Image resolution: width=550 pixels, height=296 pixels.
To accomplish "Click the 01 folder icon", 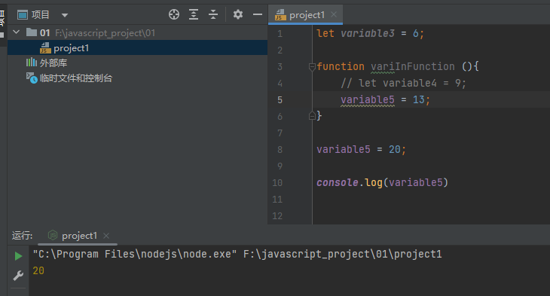I will [x=31, y=32].
